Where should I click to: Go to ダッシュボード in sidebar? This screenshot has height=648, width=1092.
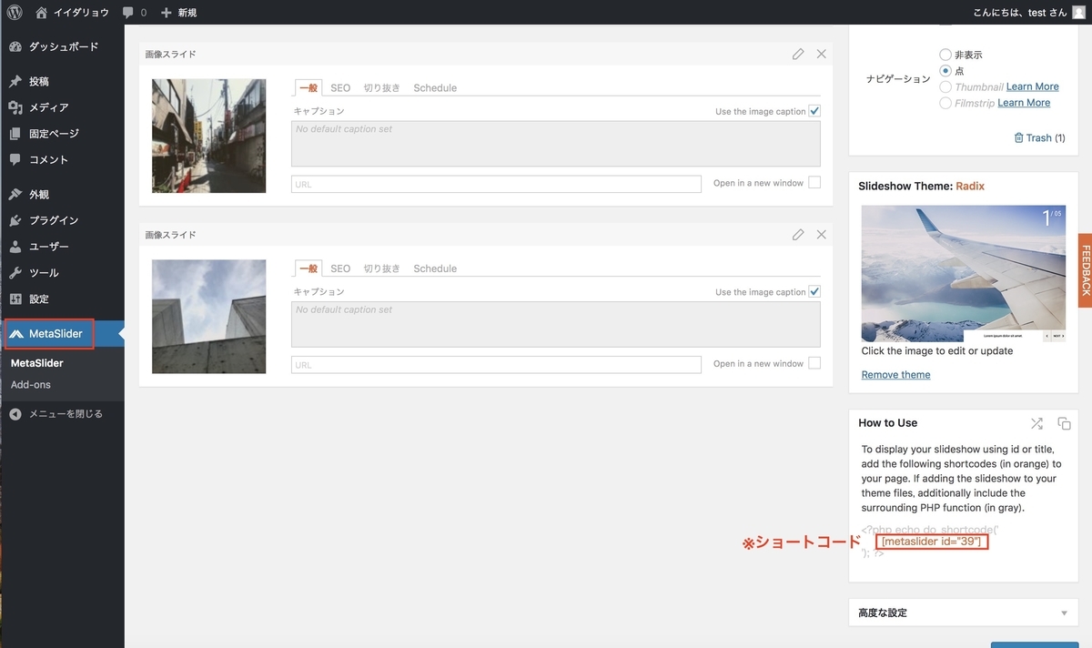coord(62,46)
